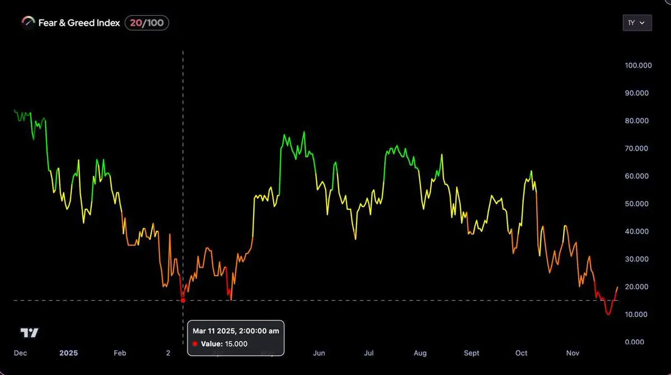
Task: Click the 100.000 y-axis label
Action: pos(638,65)
